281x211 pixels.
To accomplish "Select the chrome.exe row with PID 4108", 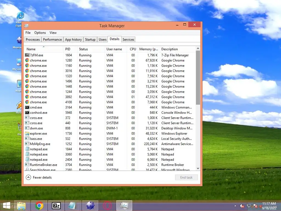I will (110, 102).
